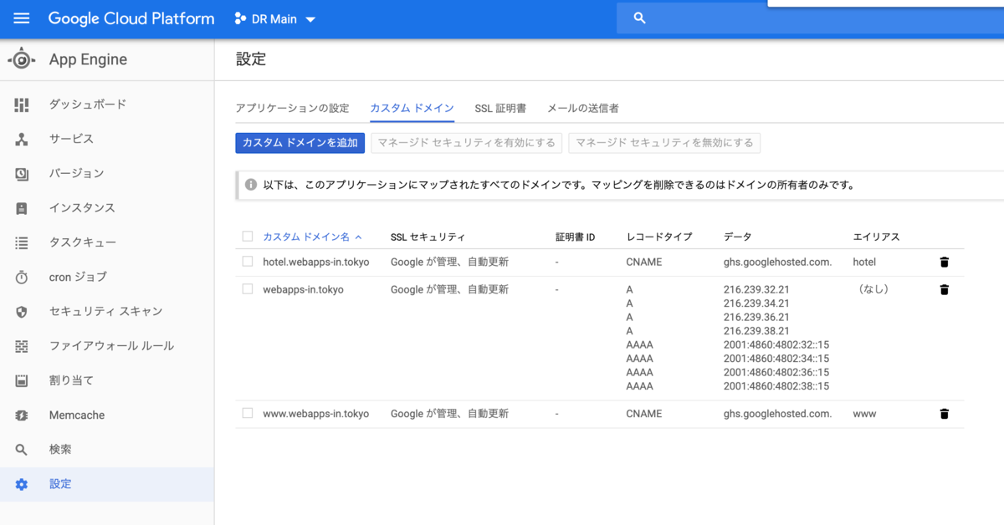Click the Task queues (タスクキュー) sidebar icon
The height and width of the screenshot is (525, 1004).
click(x=22, y=242)
